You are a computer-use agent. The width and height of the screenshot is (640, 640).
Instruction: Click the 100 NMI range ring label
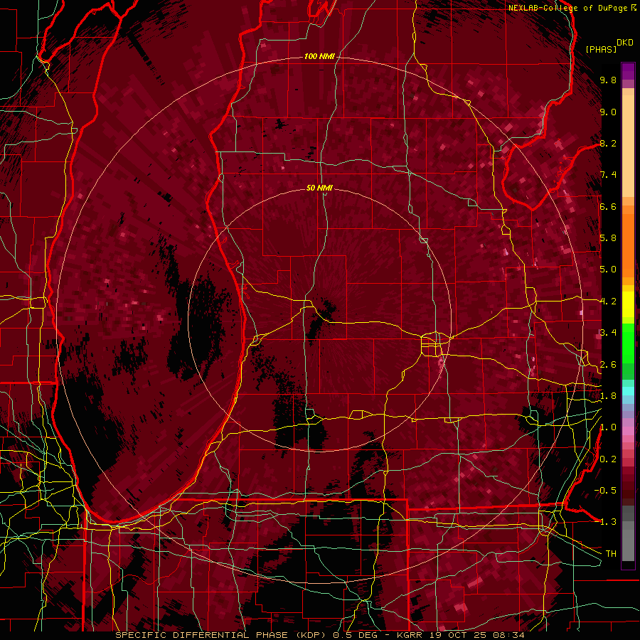pyautogui.click(x=319, y=56)
